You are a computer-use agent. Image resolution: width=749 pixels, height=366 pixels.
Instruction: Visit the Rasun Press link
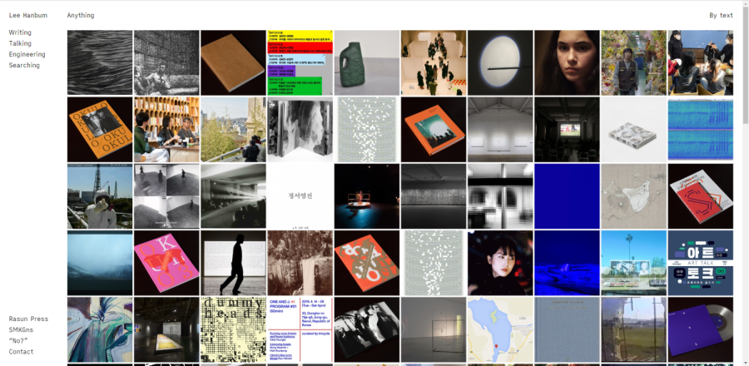pyautogui.click(x=28, y=319)
